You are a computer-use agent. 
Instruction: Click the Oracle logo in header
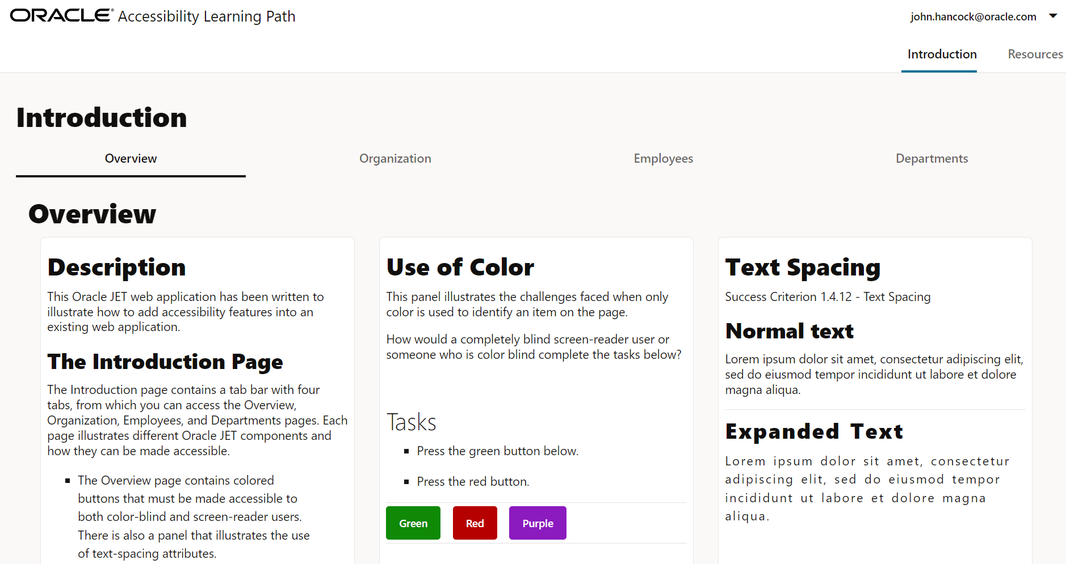tap(61, 15)
